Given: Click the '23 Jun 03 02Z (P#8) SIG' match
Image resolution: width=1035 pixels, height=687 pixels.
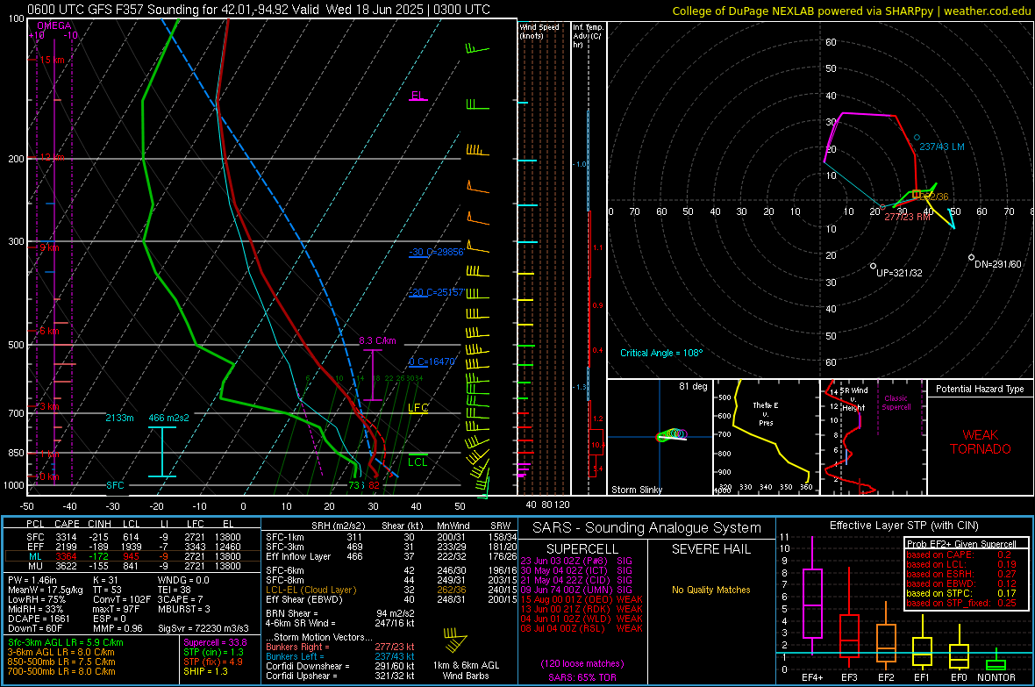Looking at the screenshot, I should pyautogui.click(x=576, y=561).
